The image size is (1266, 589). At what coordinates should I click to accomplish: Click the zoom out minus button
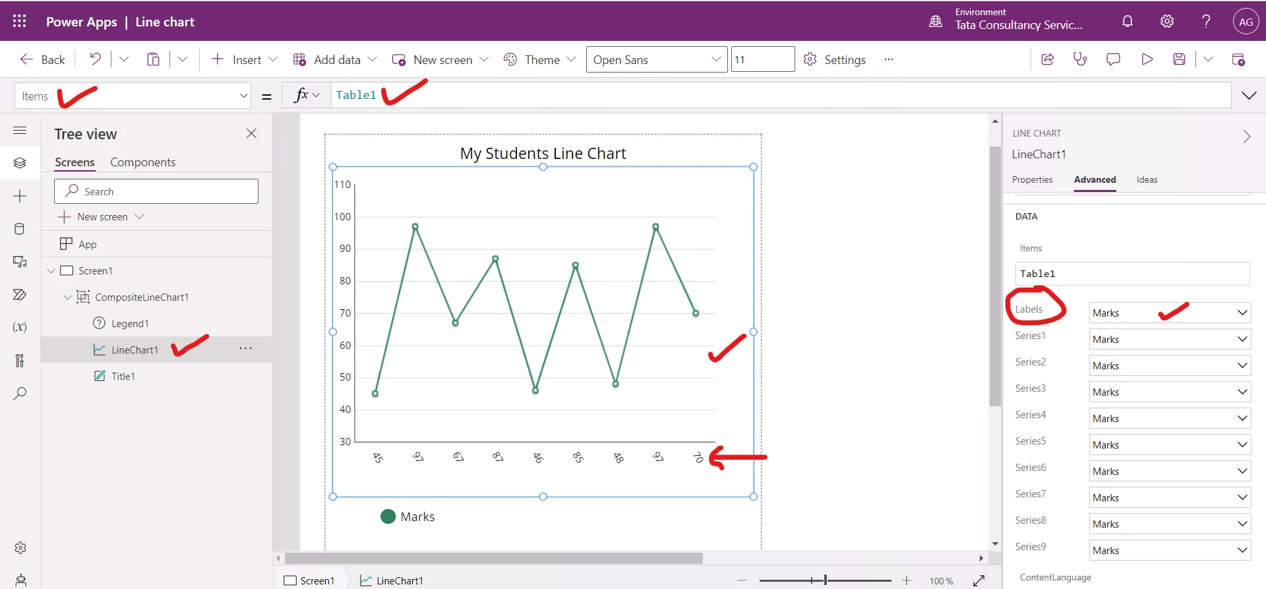click(742, 580)
